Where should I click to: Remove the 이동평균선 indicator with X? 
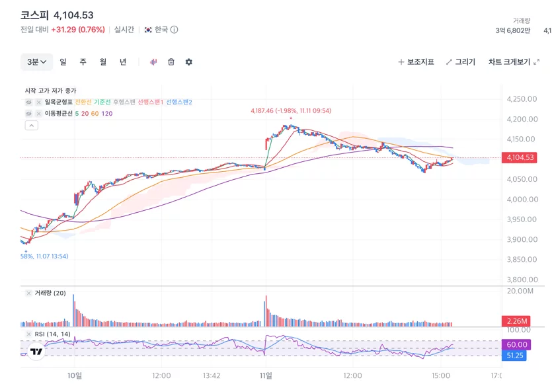pos(39,114)
